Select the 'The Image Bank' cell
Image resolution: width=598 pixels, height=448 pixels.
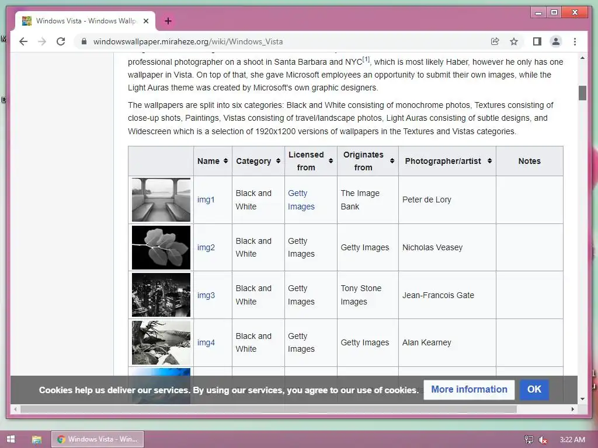368,199
